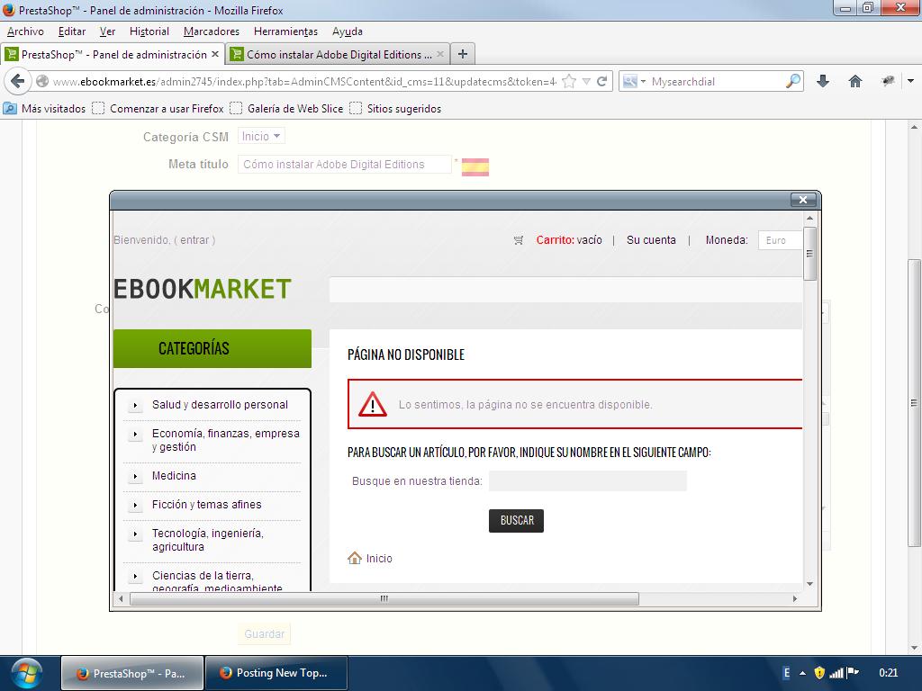Click the BUSCAR button
The image size is (922, 691).
pyautogui.click(x=516, y=521)
